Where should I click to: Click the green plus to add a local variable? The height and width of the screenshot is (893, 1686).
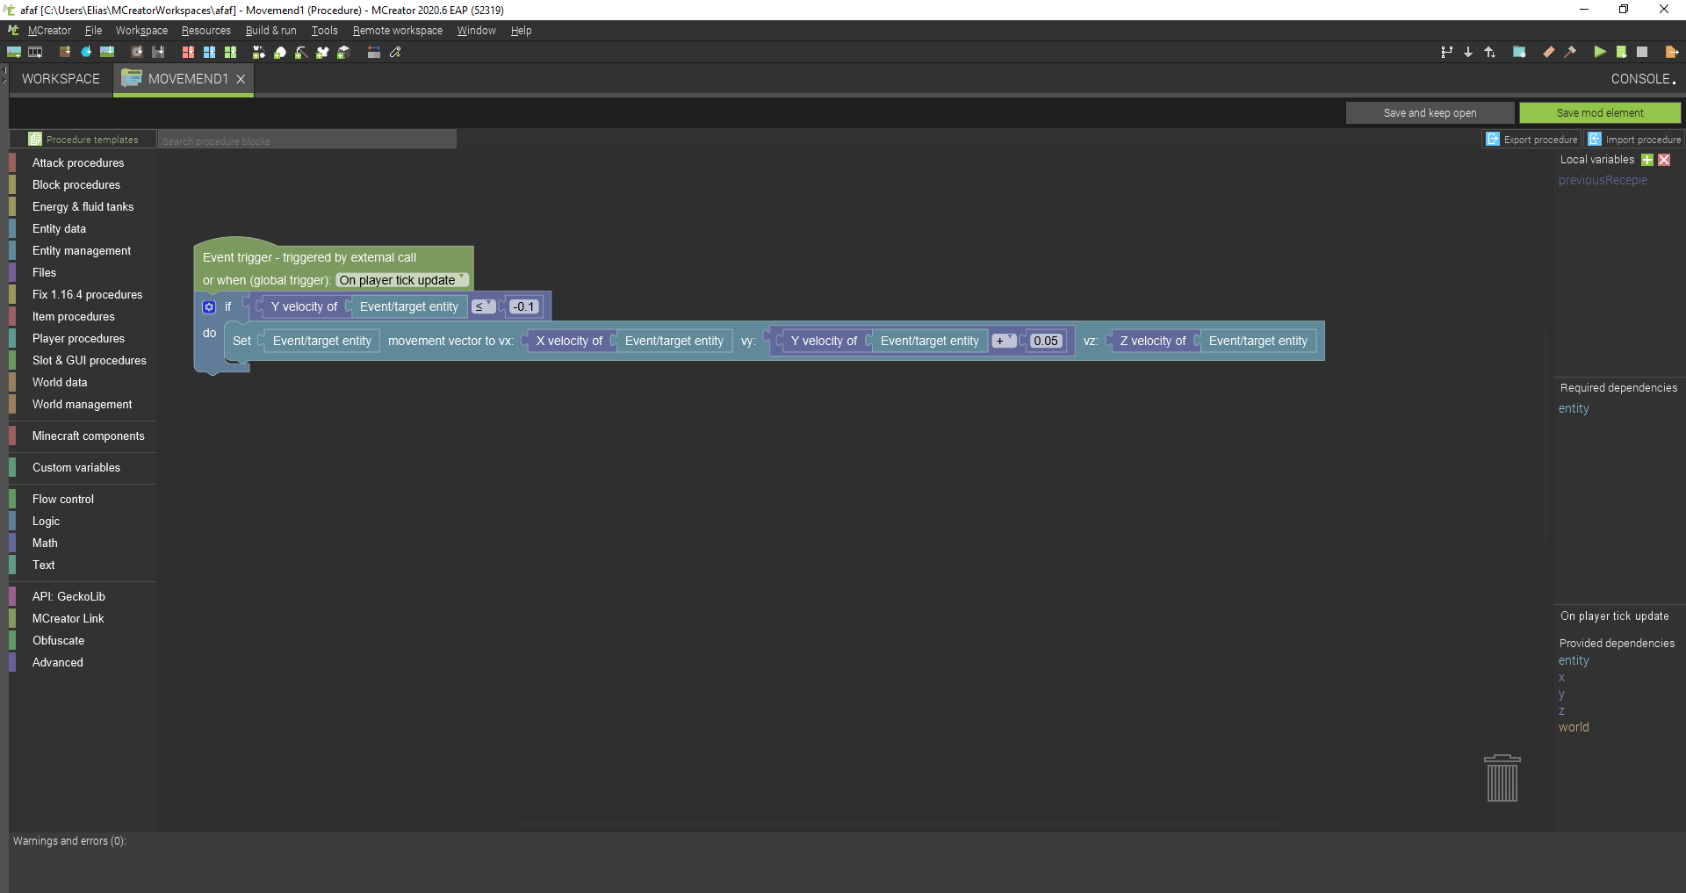[1647, 159]
